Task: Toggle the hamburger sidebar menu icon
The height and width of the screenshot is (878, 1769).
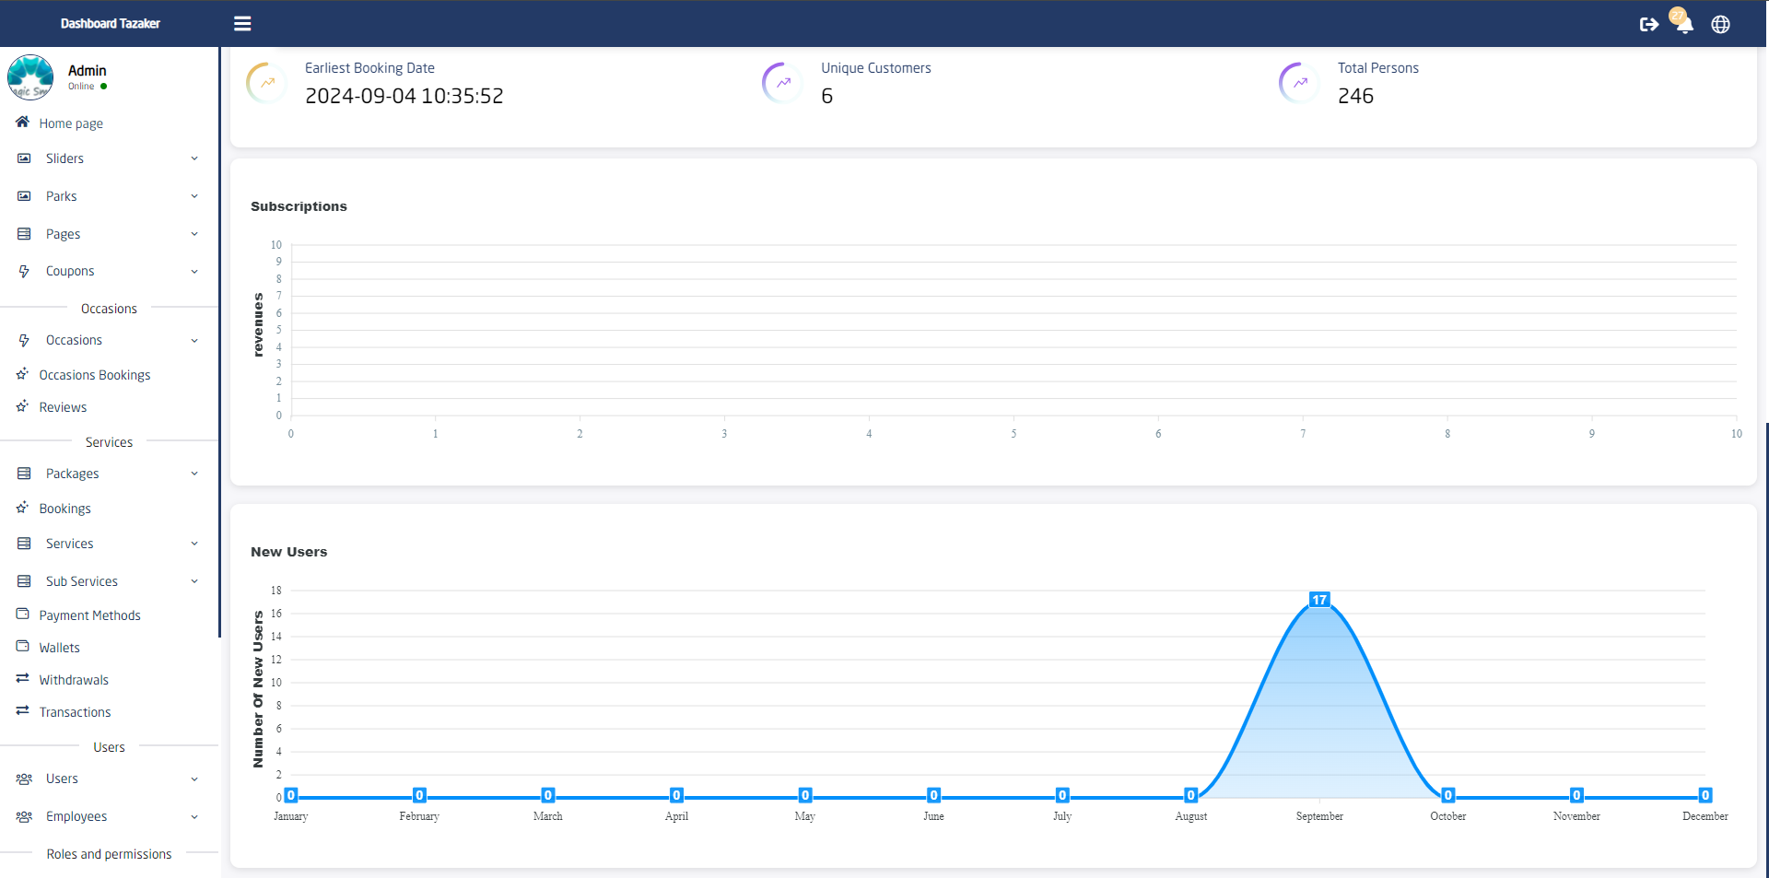Action: (242, 24)
